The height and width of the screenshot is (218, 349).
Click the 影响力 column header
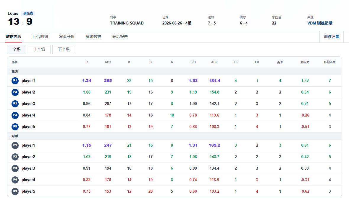pyautogui.click(x=305, y=62)
